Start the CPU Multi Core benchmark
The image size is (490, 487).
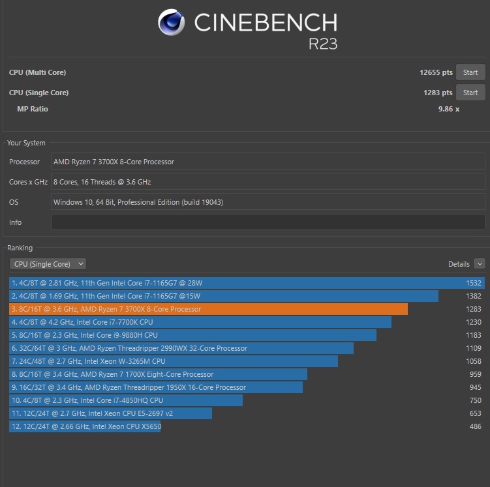pos(470,72)
